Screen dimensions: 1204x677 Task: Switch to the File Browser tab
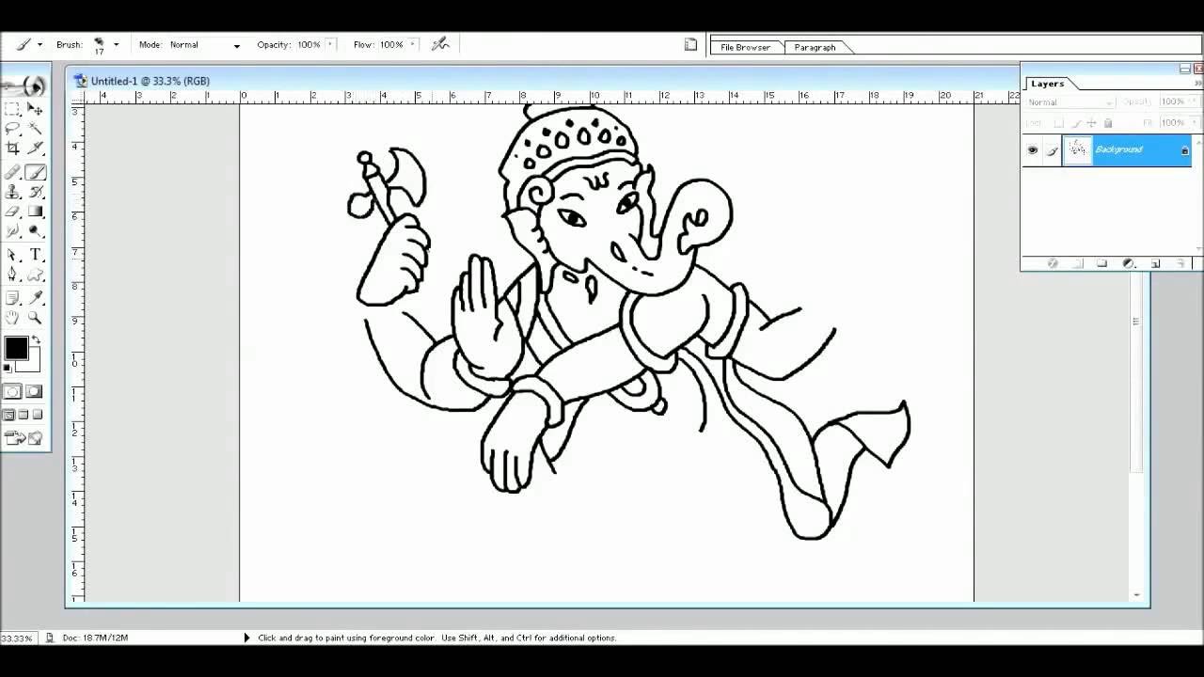coord(747,47)
